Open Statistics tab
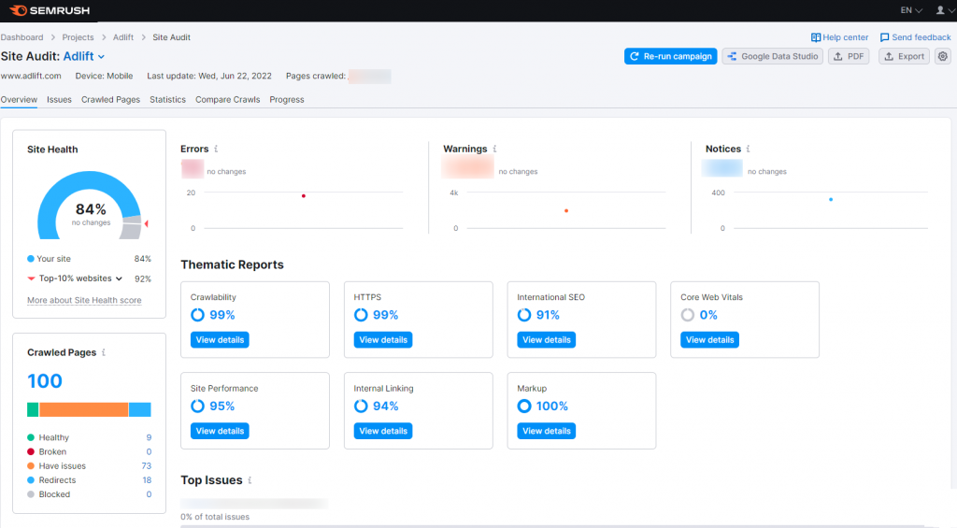This screenshot has width=957, height=528. (168, 99)
